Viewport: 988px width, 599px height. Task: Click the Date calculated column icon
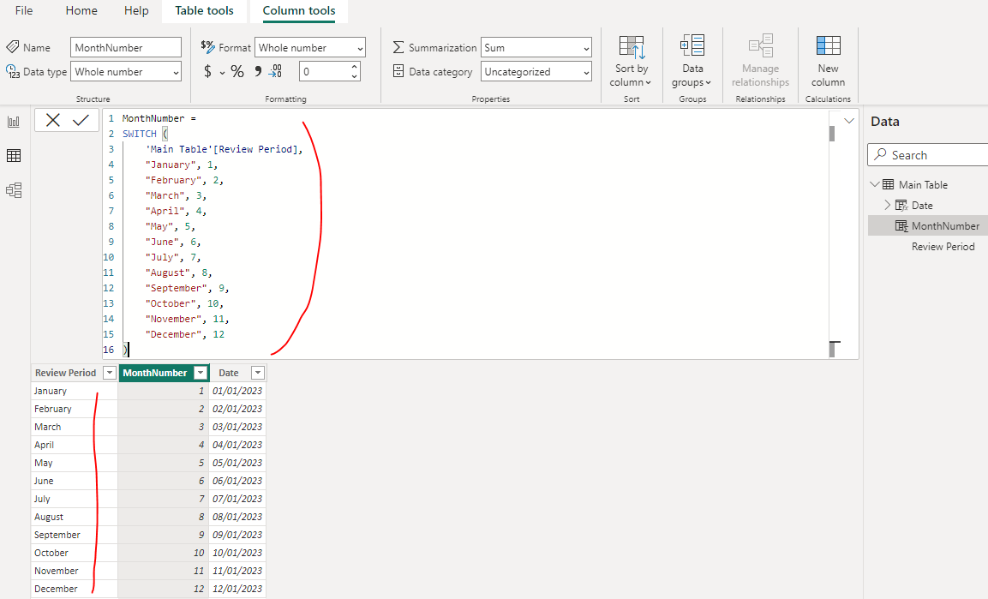pos(901,206)
